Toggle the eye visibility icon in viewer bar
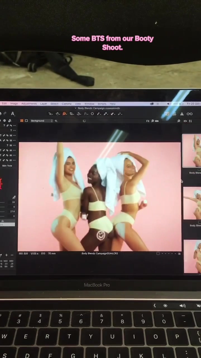Viewport: 201px width, 358px height. [x=185, y=121]
